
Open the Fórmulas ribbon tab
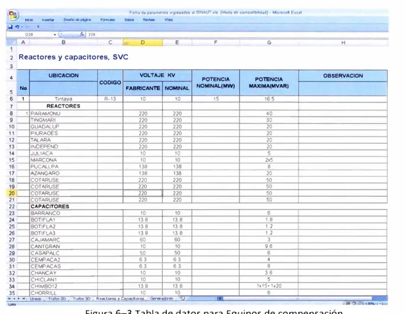pos(108,20)
